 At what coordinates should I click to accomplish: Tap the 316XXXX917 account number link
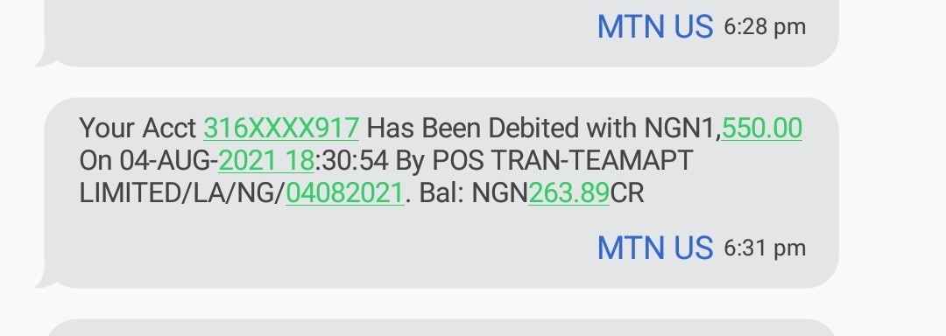281,129
